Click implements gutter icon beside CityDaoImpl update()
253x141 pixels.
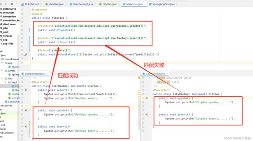click(146, 98)
